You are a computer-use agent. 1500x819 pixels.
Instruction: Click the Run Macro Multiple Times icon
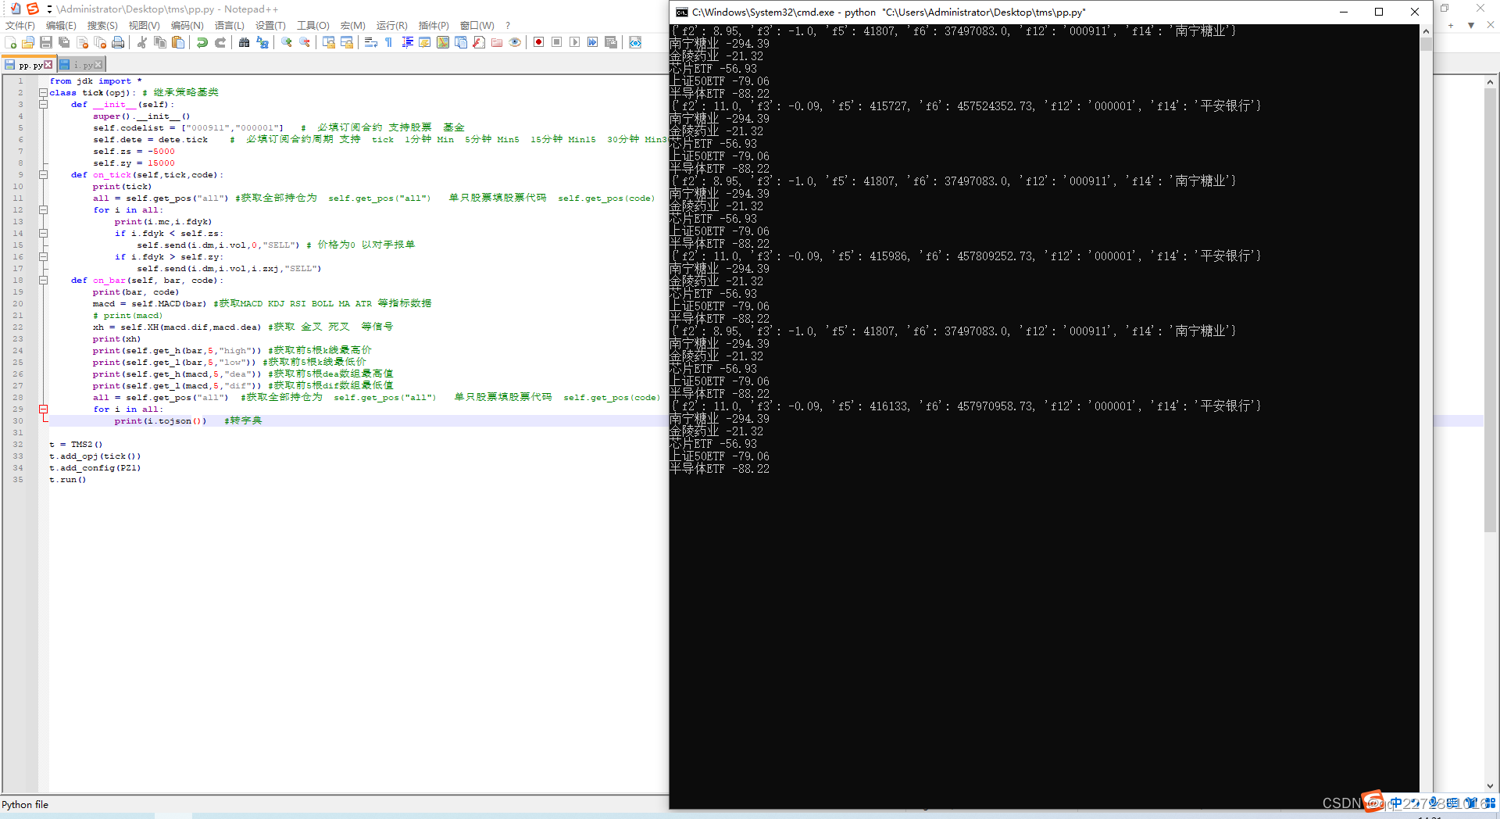pos(592,42)
